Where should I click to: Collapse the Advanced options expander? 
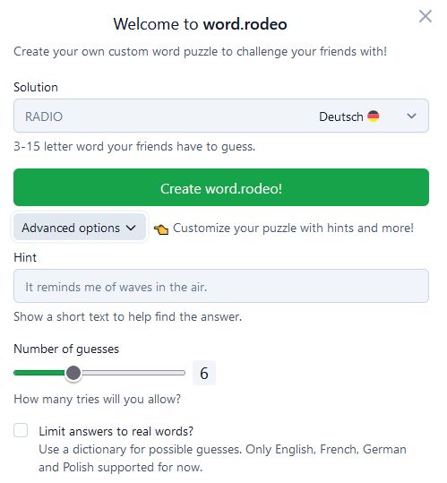coord(80,228)
